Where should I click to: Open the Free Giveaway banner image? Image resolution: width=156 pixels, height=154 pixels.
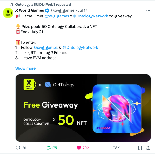(83, 108)
